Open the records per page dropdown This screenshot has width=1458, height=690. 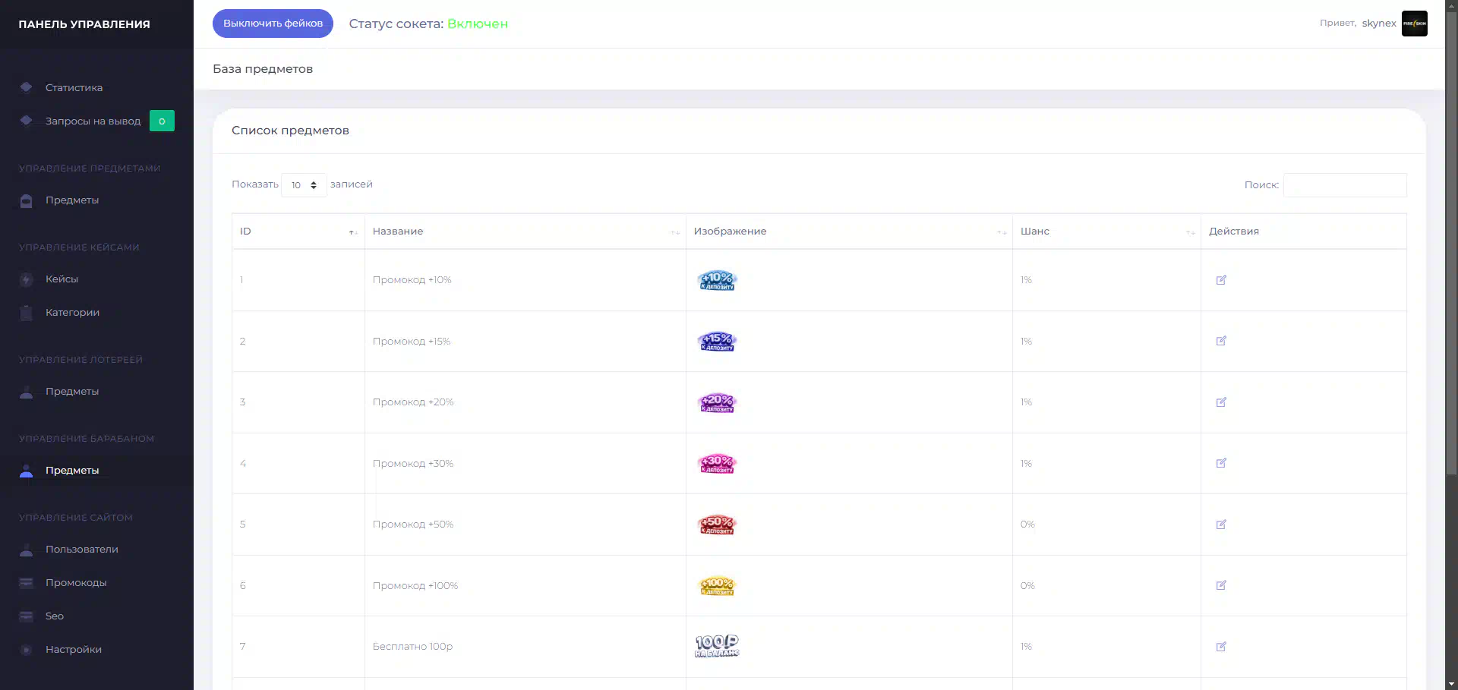tap(304, 185)
